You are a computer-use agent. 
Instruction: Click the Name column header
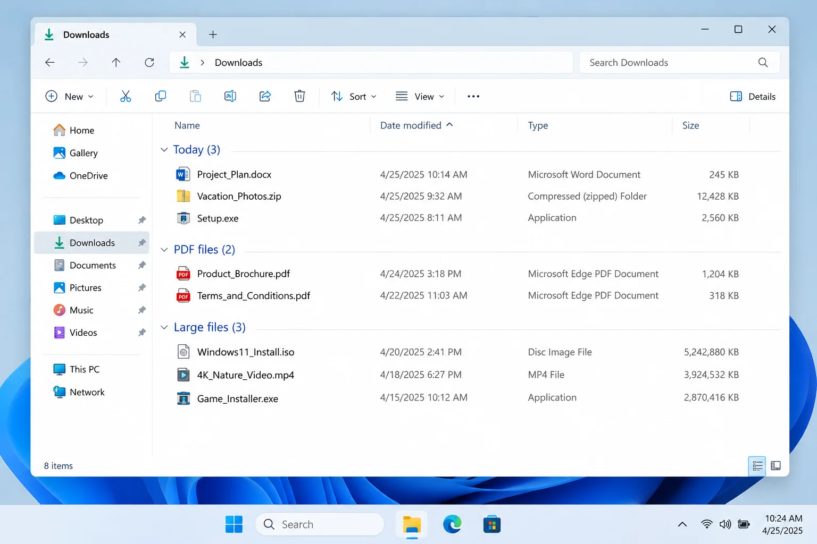click(x=187, y=125)
